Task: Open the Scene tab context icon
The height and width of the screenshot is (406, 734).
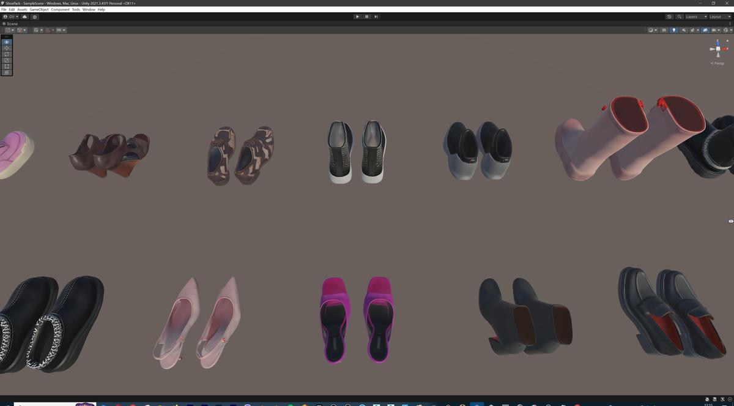Action: pos(4,23)
